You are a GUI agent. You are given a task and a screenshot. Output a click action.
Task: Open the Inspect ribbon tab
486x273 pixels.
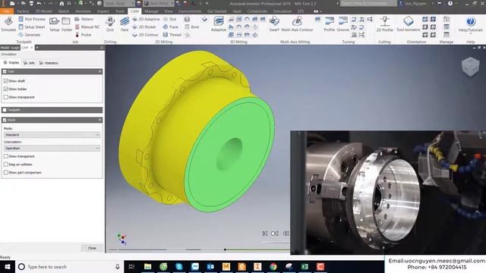[103, 11]
